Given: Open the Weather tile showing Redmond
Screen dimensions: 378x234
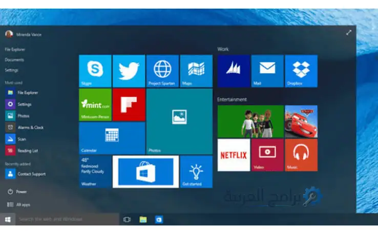Looking at the screenshot, I should click(95, 172).
